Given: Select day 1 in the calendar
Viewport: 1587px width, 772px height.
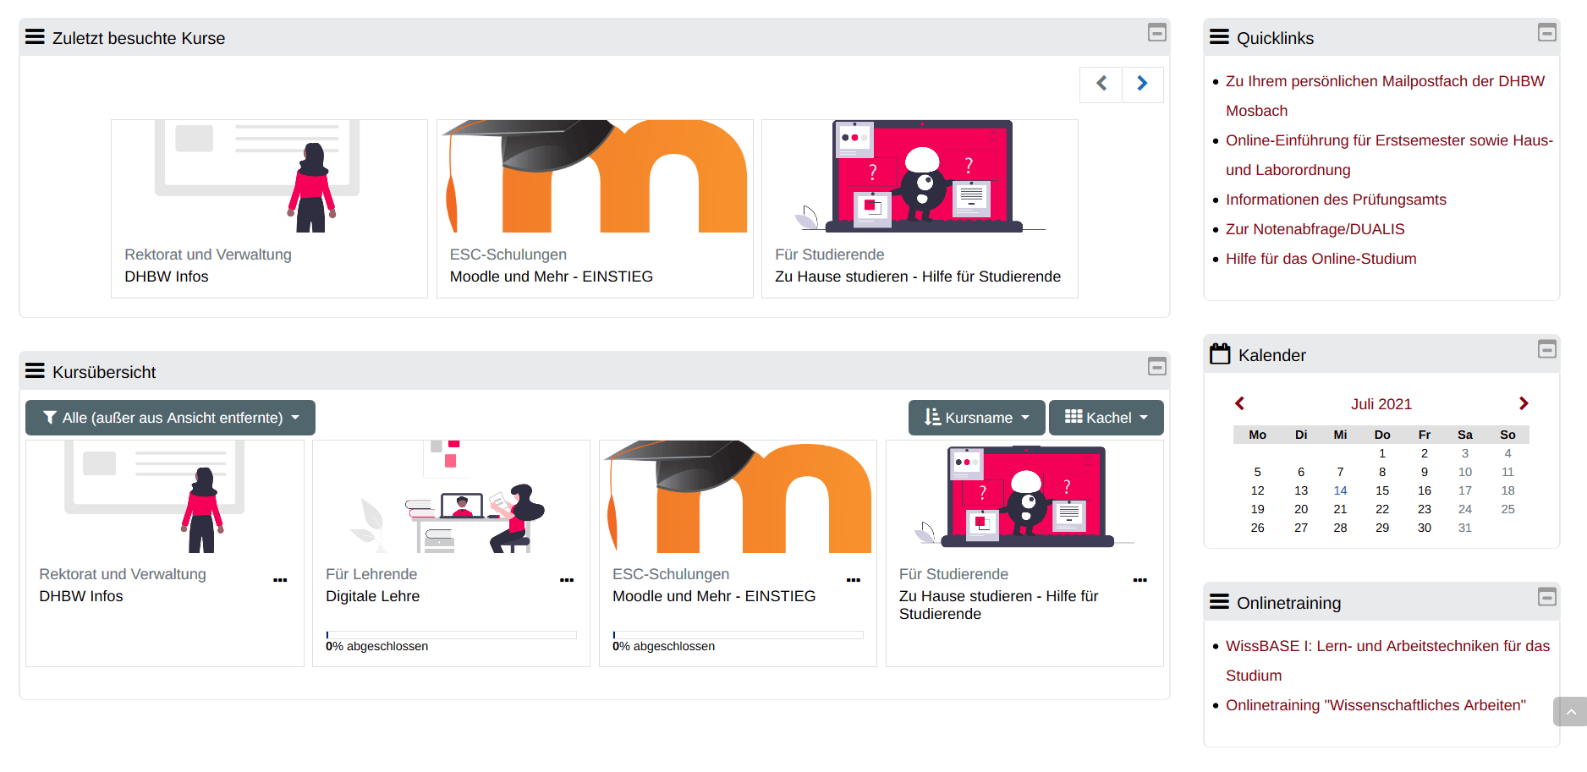Looking at the screenshot, I should 1381,453.
